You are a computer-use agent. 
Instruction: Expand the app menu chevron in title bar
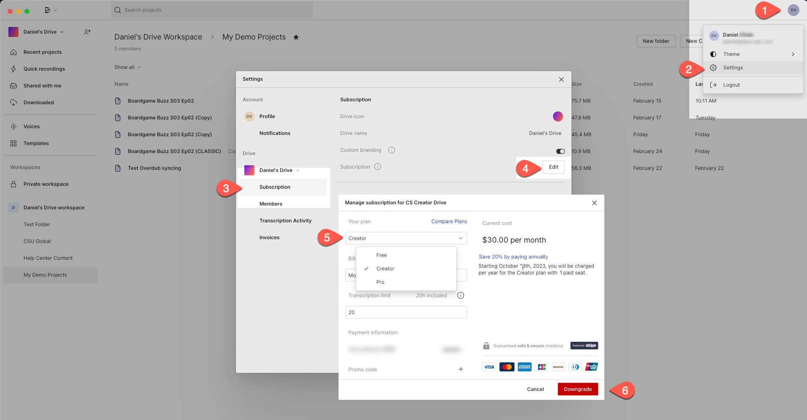coord(56,10)
